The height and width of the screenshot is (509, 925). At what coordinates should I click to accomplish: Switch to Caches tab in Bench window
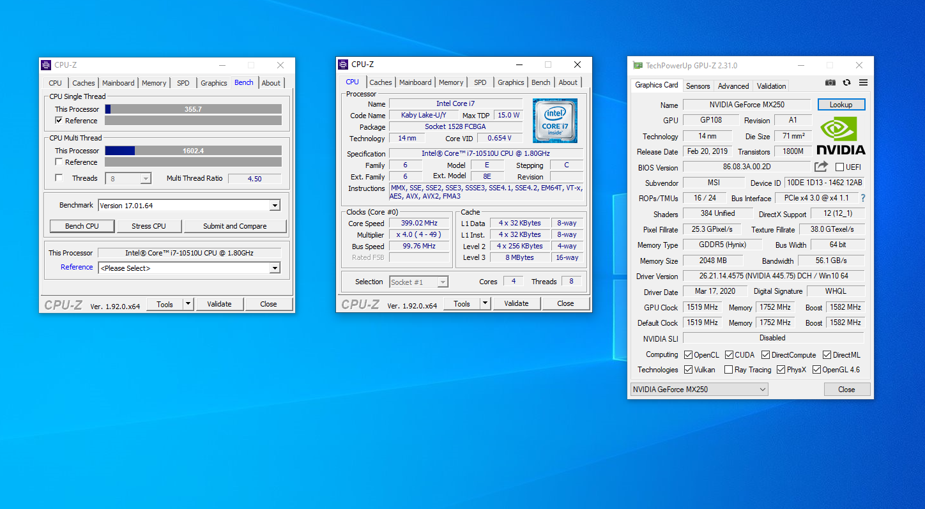84,83
